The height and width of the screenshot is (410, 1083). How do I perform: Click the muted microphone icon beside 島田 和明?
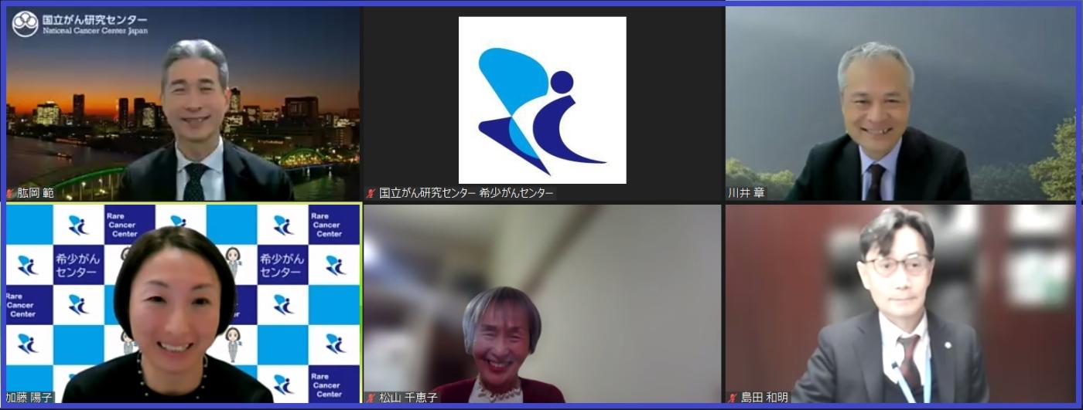pyautogui.click(x=733, y=398)
